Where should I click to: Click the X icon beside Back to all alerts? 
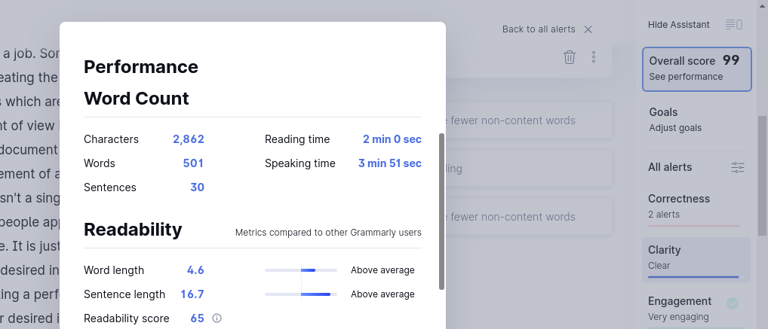point(588,29)
